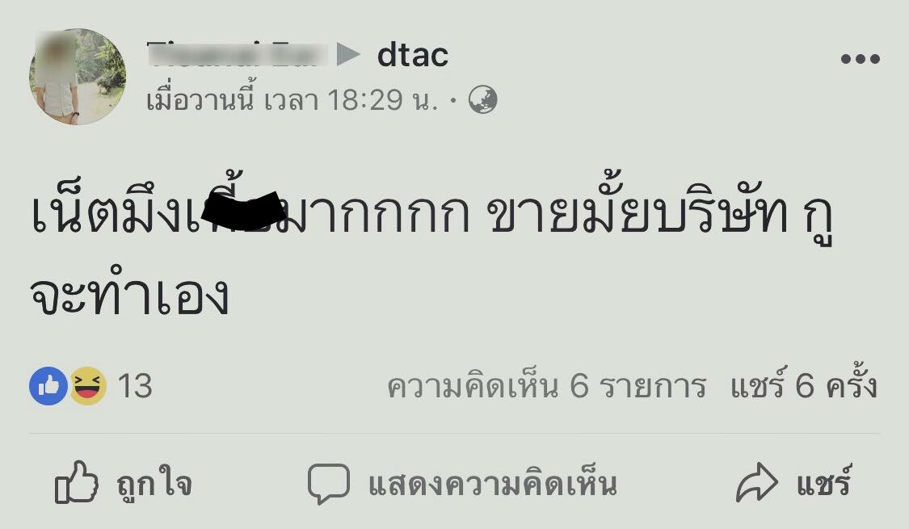
Task: Click the speech bubble comment icon
Action: 329,483
